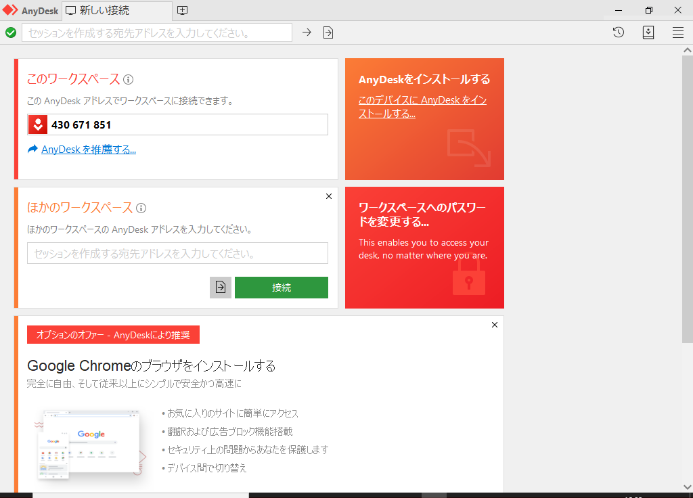Viewport: 693px width, 498px height.
Task: Click the Google Chrome browser preview thumbnail
Action: (x=91, y=444)
